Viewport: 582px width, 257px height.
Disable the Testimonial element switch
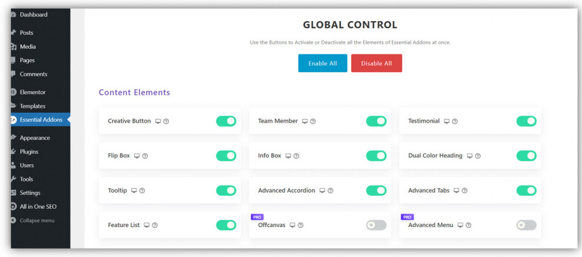[x=526, y=121]
